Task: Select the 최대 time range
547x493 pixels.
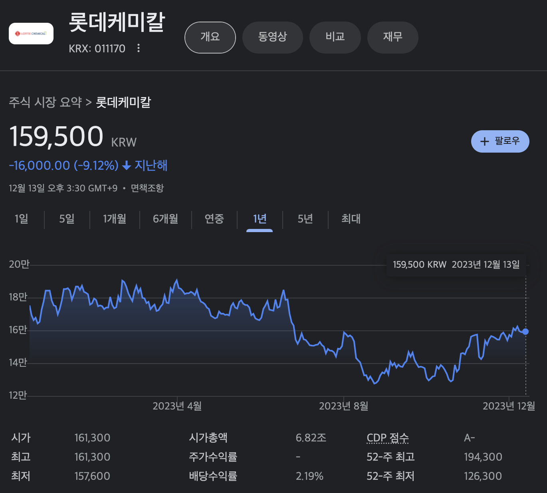Action: click(x=351, y=219)
